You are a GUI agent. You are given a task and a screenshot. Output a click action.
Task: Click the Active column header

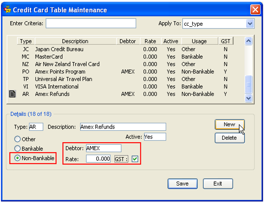[171, 41]
